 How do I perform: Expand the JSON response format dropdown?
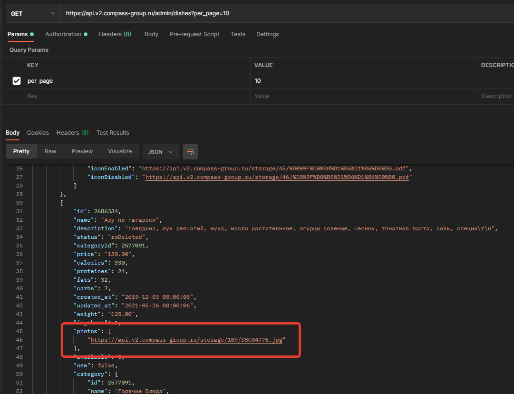tap(161, 152)
